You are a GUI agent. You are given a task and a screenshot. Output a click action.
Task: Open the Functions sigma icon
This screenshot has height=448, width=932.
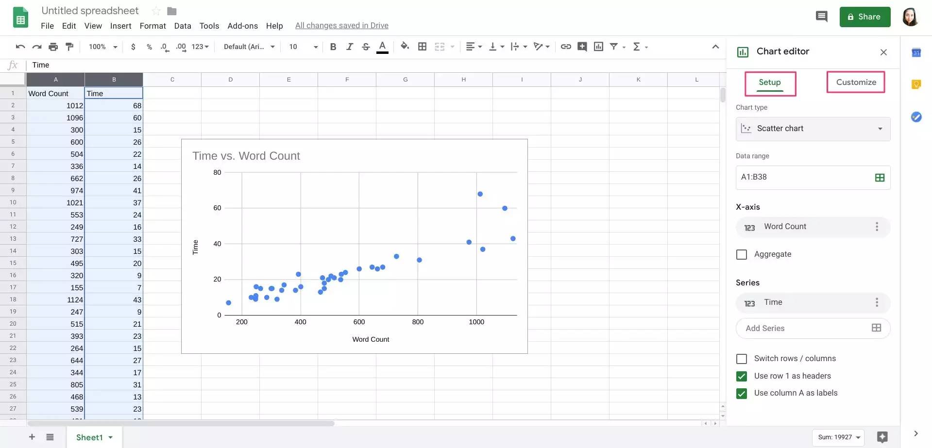(636, 47)
